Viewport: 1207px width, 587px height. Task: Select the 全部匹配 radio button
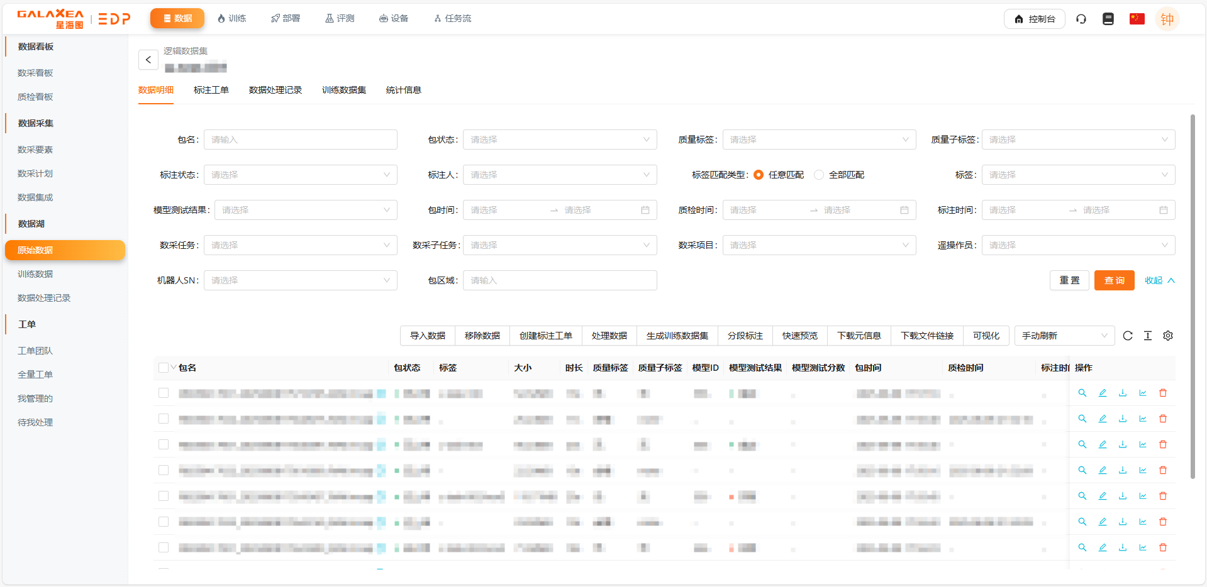[819, 175]
